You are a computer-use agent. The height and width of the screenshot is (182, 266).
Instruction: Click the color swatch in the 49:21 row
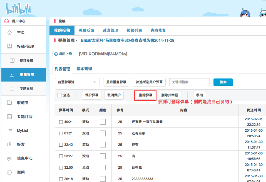[103, 122]
